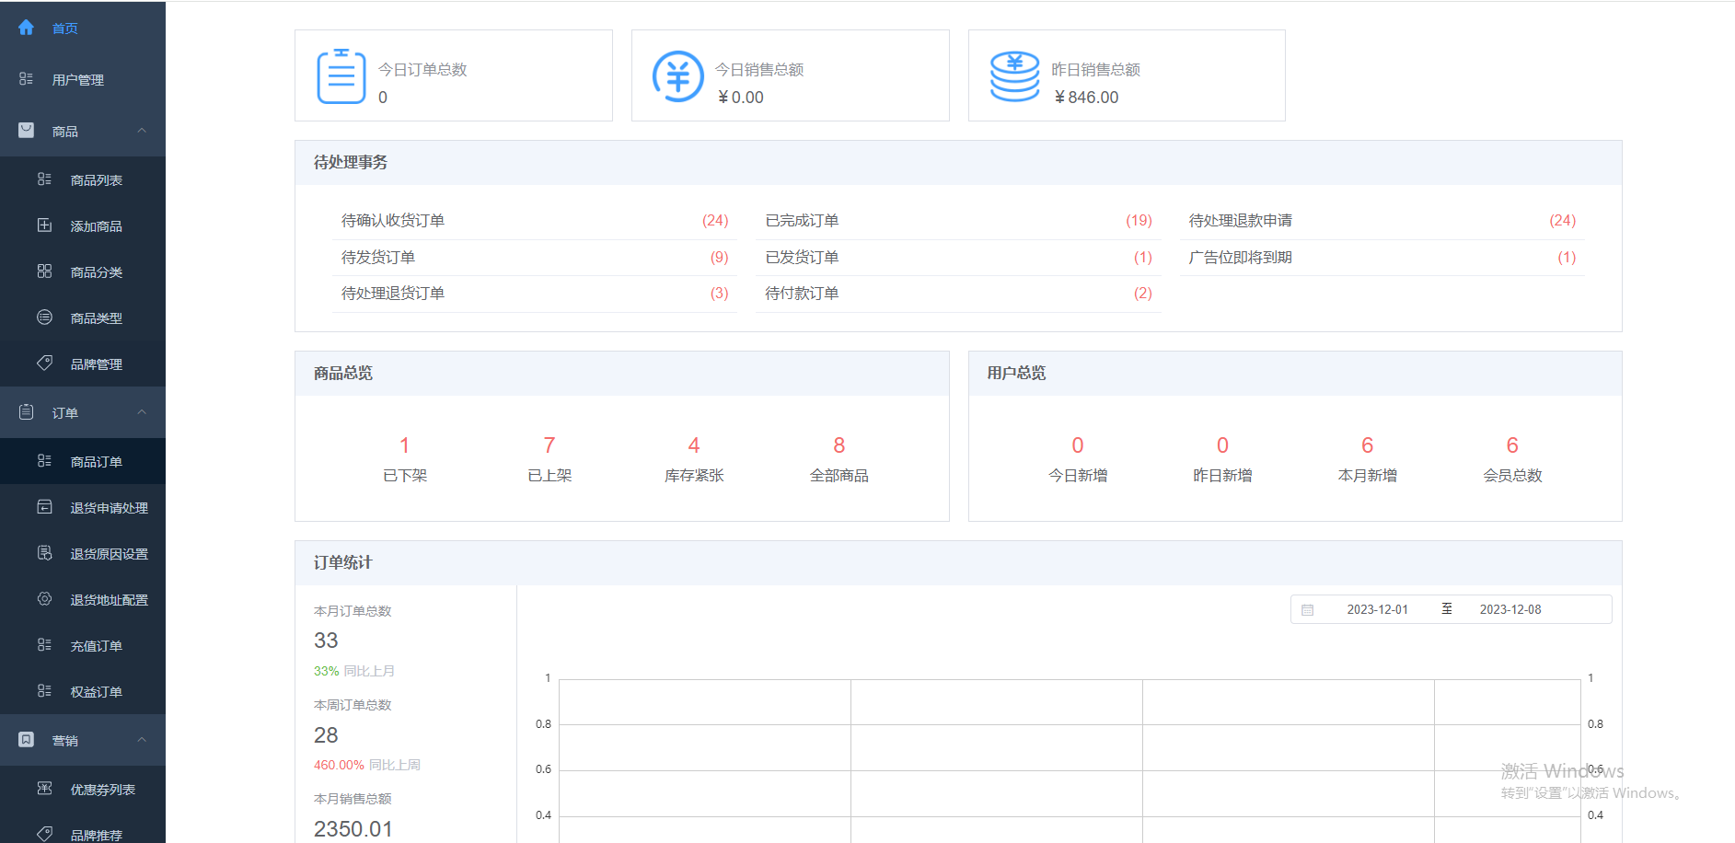Click the end date 2023-12-08 field
The height and width of the screenshot is (843, 1735).
pos(1510,610)
